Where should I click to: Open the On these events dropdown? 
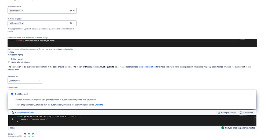point(74,10)
